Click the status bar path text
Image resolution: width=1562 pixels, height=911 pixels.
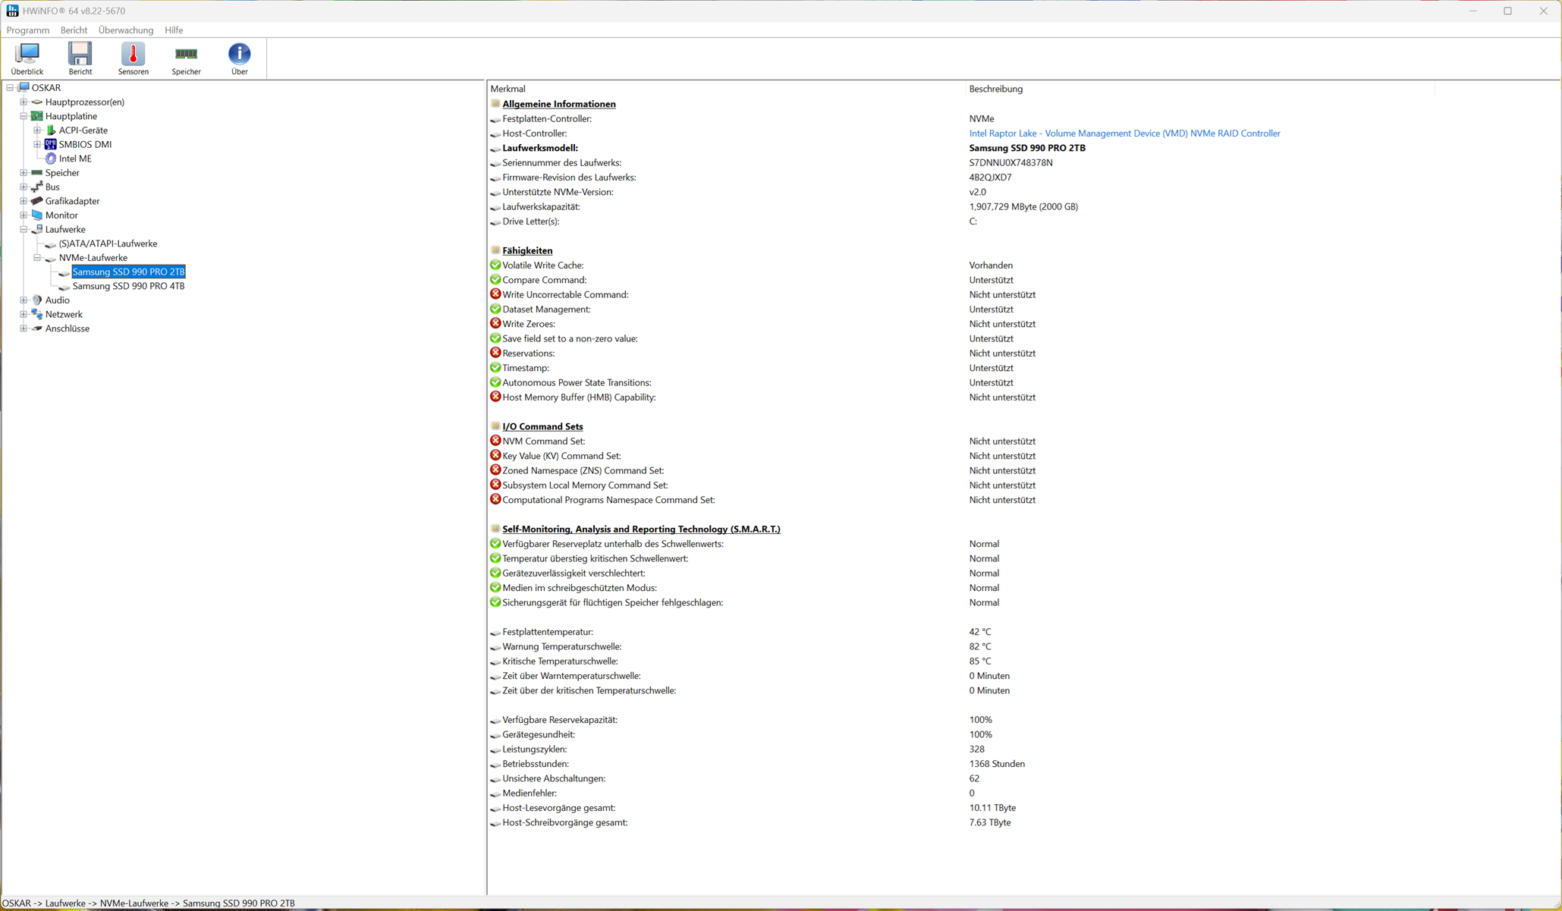[x=149, y=903]
